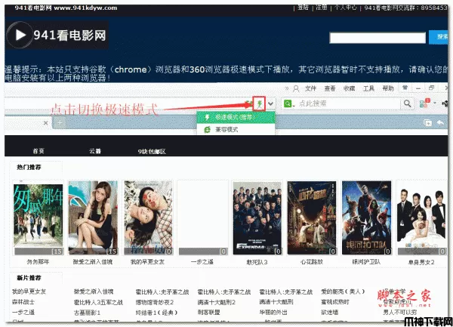Click the 蜜桃成熟时 link
The height and width of the screenshot is (327, 453).
(x=335, y=302)
